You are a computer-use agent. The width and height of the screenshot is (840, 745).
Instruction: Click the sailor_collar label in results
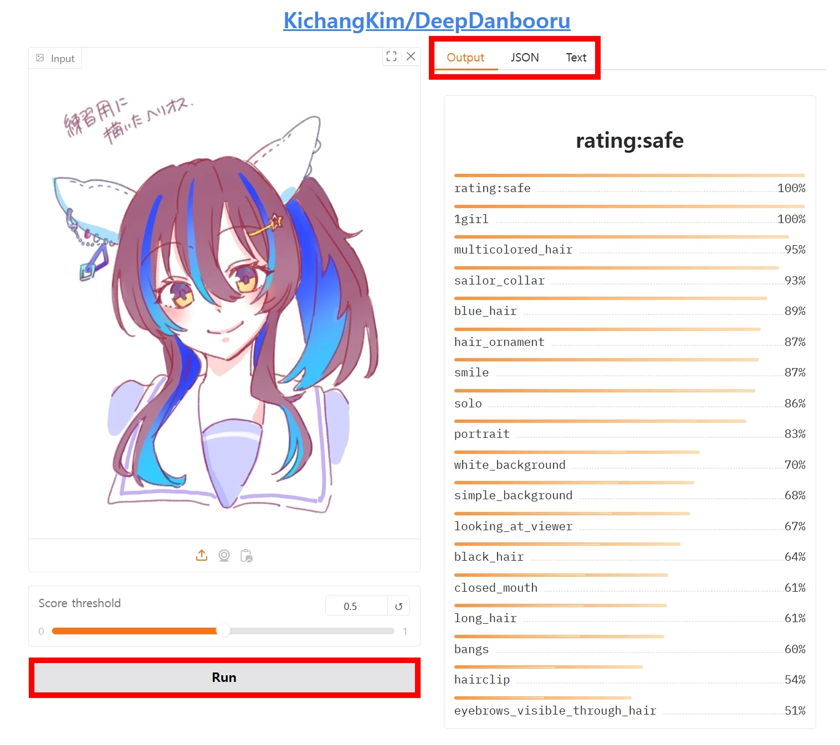(x=499, y=281)
